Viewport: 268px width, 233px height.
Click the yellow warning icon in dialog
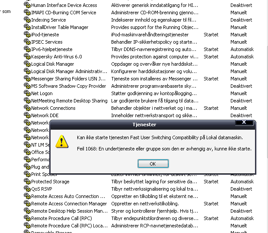coord(62,141)
